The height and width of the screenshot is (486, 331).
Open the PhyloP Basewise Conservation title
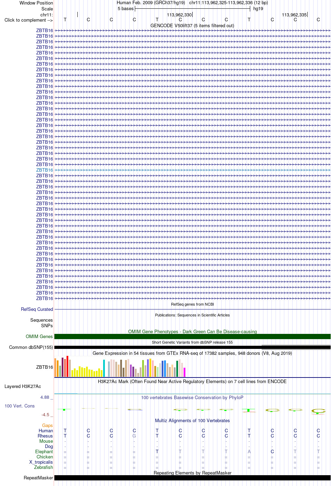pos(192,397)
